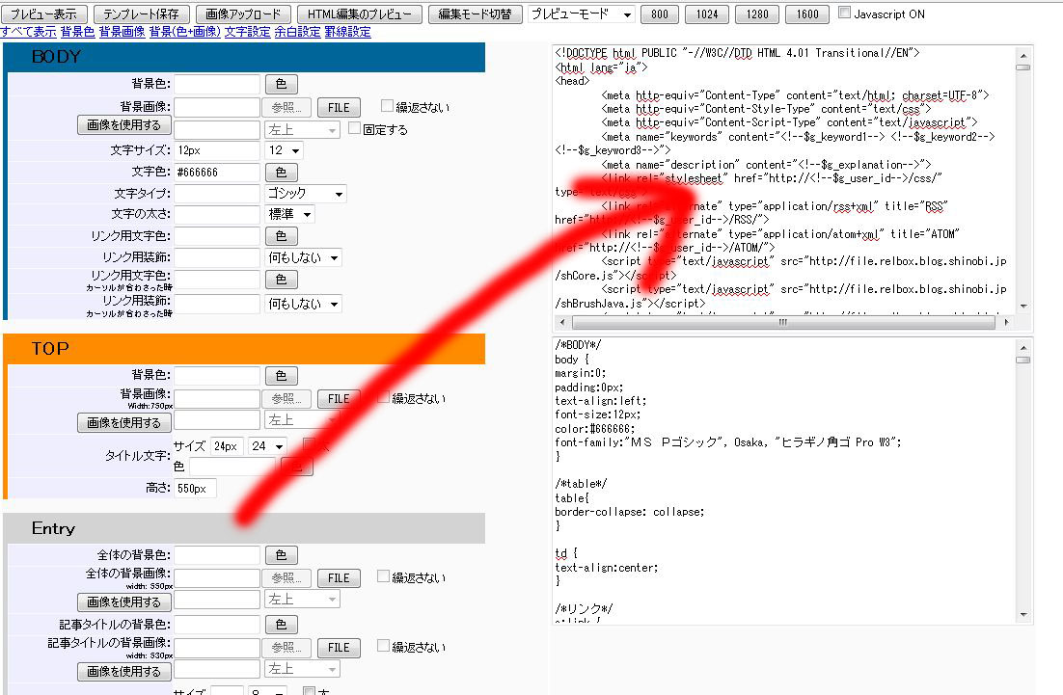
Task: Select the 文字設定 tab link
Action: point(248,32)
